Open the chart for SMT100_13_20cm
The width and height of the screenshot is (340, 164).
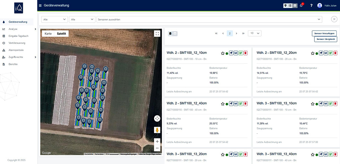click(x=236, y=154)
